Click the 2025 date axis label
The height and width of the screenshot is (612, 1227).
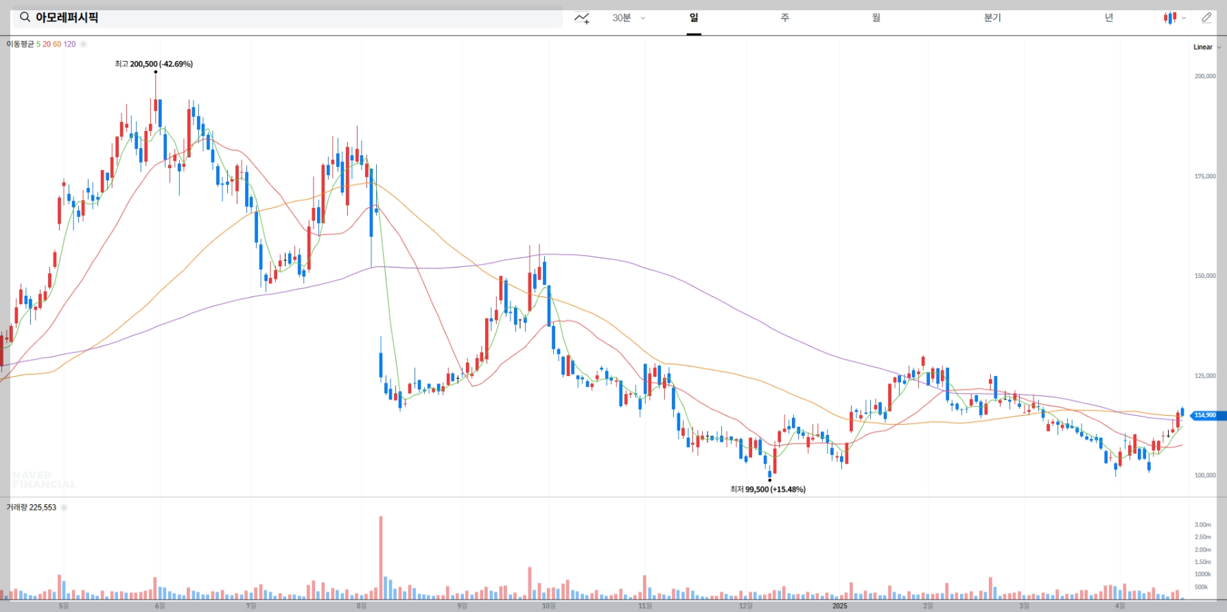(x=840, y=606)
